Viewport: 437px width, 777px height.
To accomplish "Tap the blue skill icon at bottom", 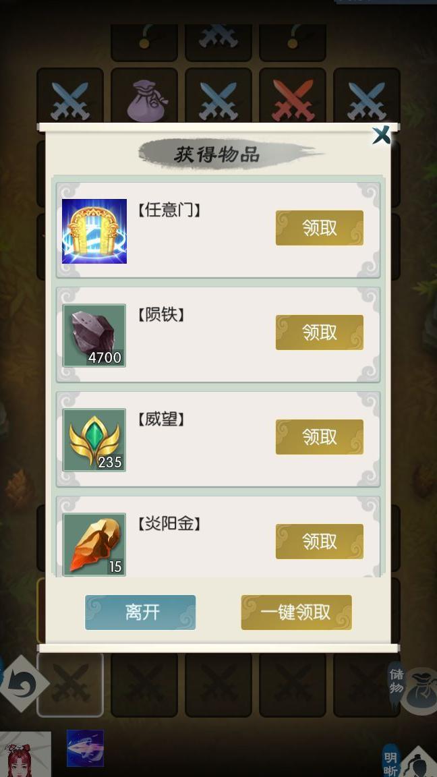I will [85, 748].
